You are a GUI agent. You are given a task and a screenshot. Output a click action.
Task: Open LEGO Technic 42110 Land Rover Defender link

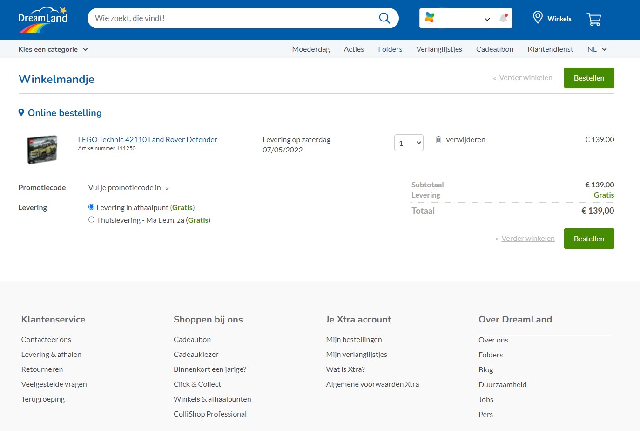tap(148, 140)
